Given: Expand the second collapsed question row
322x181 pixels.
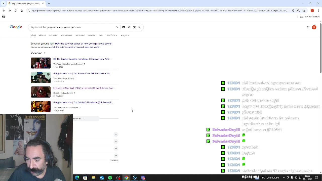Looking at the screenshot, I should [x=116, y=142].
